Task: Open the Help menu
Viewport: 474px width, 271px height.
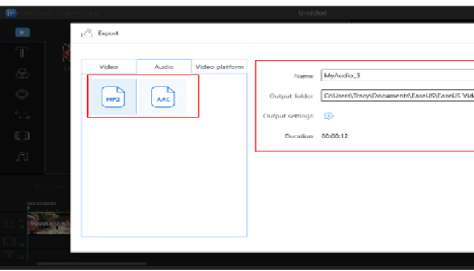Action: coord(92,14)
